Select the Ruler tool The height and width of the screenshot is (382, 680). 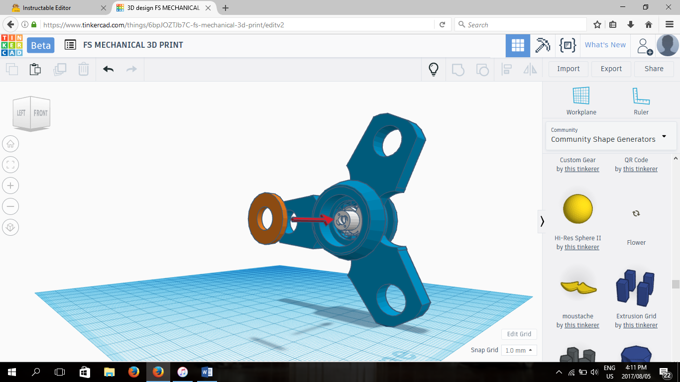pos(641,101)
